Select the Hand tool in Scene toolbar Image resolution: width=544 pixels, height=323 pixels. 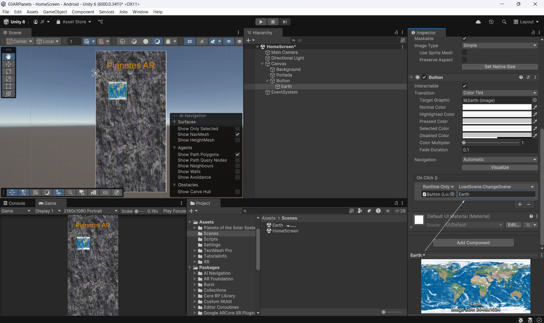tap(9, 57)
